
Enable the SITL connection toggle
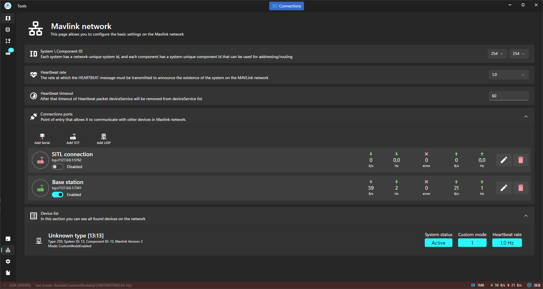pyautogui.click(x=58, y=167)
